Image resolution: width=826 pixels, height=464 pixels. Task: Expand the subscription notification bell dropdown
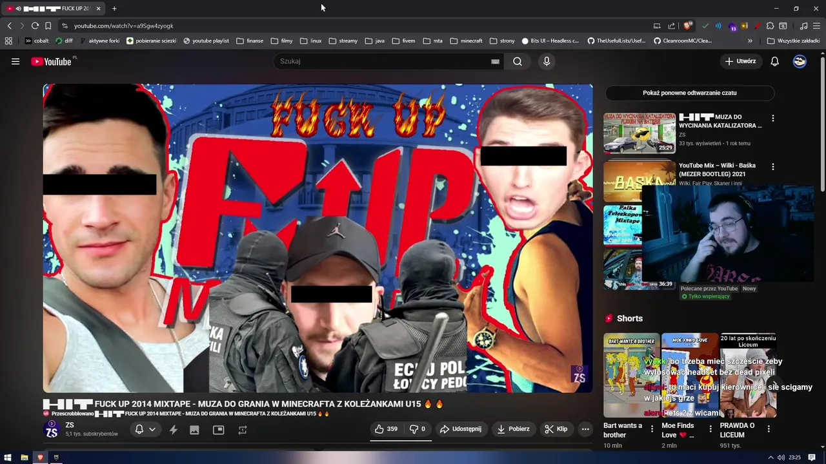tap(145, 429)
